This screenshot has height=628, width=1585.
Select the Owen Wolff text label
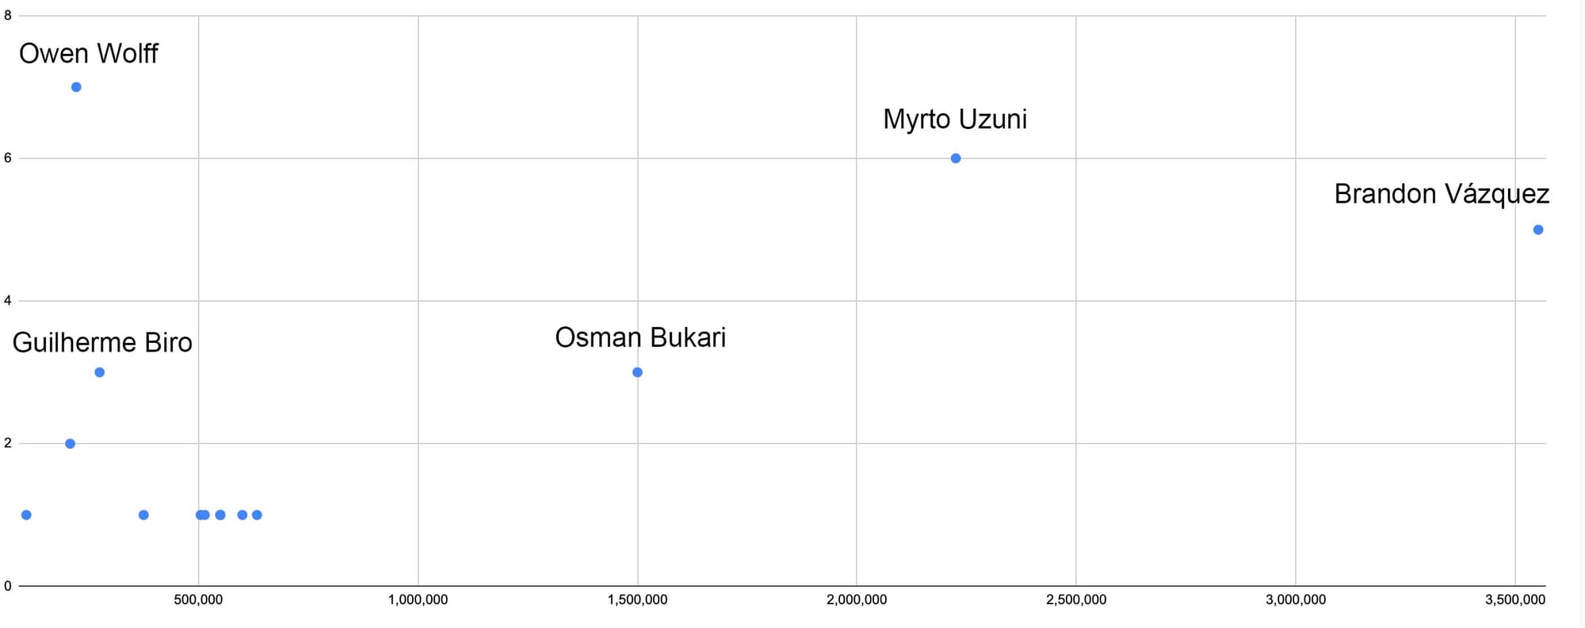tap(88, 54)
